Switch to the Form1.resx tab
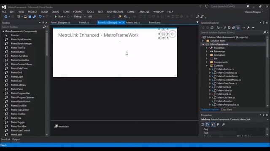The height and width of the screenshot is (151, 270). click(x=155, y=23)
